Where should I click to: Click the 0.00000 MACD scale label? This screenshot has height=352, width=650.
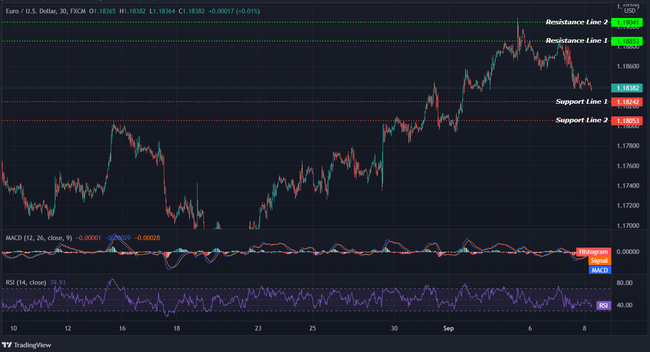pyautogui.click(x=628, y=252)
